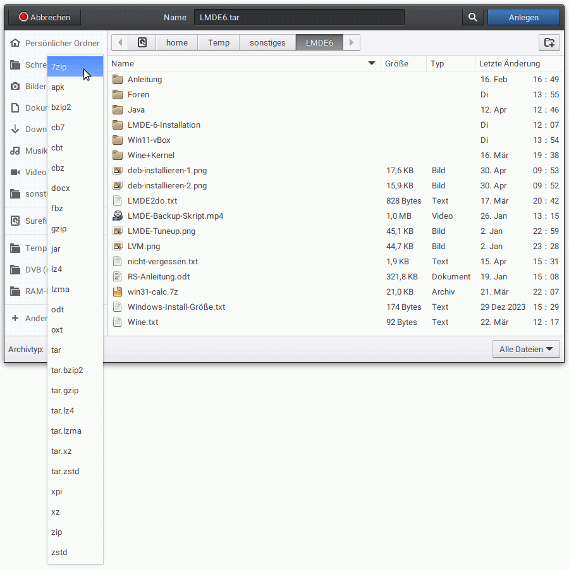
Task: Select file deb-installieren-2.png
Action: (336, 185)
